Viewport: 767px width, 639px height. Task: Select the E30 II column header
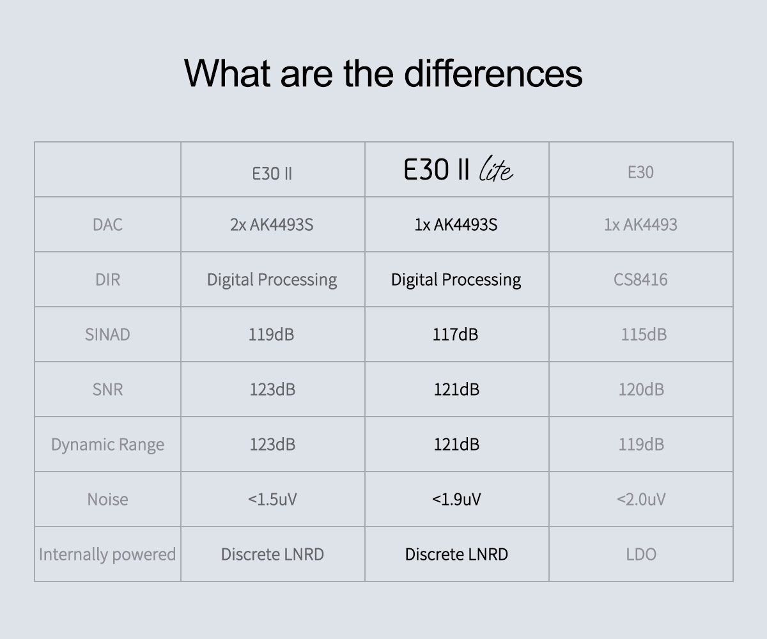tap(272, 173)
